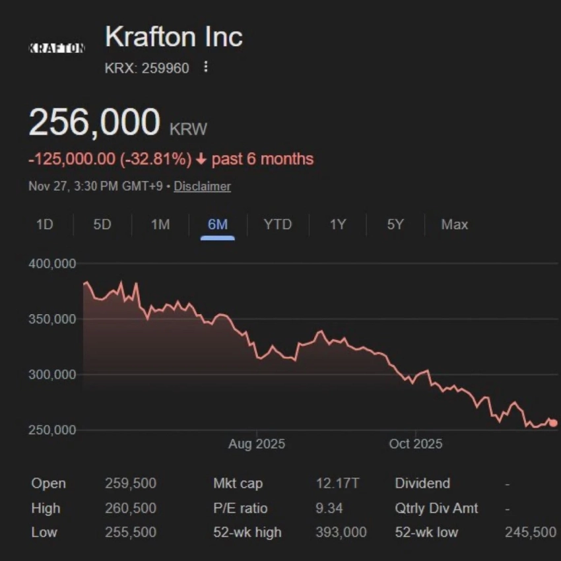Image resolution: width=561 pixels, height=561 pixels.
Task: Show the YTD price chart
Action: [x=277, y=224]
